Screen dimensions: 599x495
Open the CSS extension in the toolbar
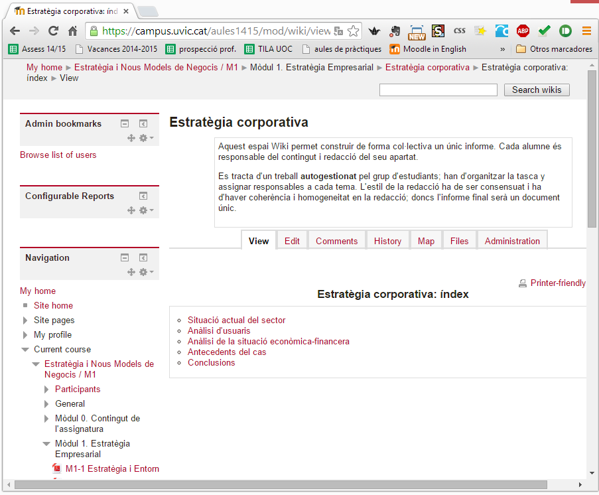pyautogui.click(x=459, y=31)
